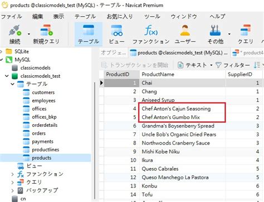This screenshot has height=202, width=264.
Task: Click the ProductID column header
Action: tap(121, 75)
